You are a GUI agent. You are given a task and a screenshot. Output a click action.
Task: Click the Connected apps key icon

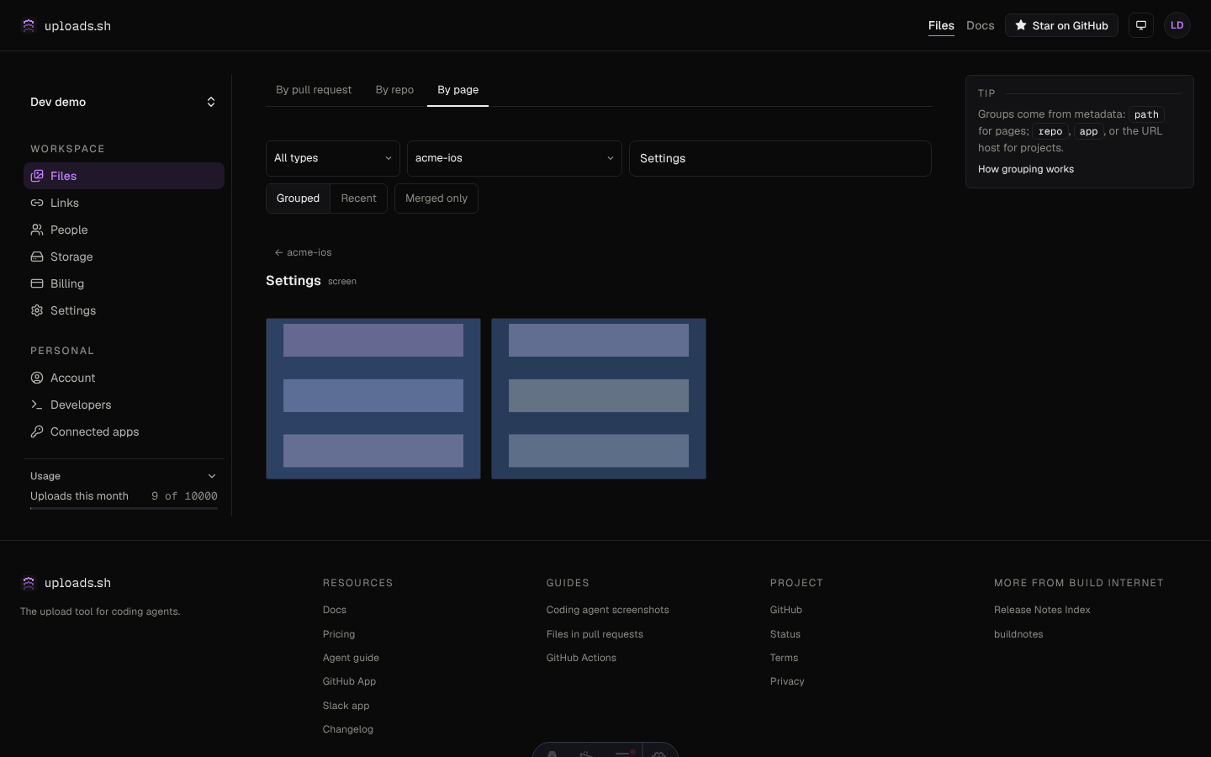pos(37,431)
